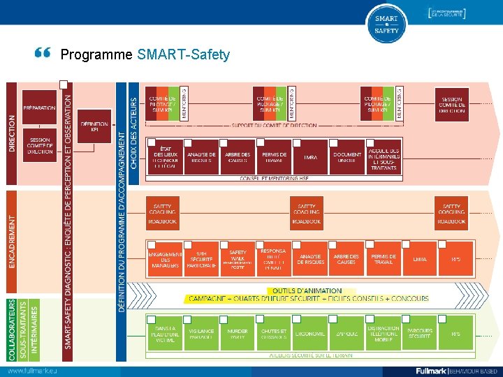The image size is (503, 377).
Task: Click the leftmost Comité de pilotage / Suivi KPI box
Action: coord(162,104)
